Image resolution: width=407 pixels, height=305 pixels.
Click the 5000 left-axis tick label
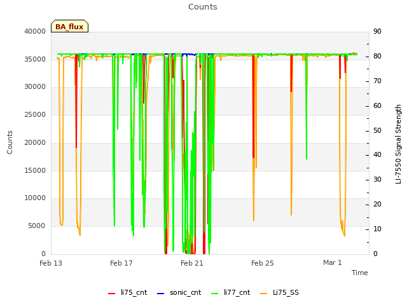click(x=37, y=226)
